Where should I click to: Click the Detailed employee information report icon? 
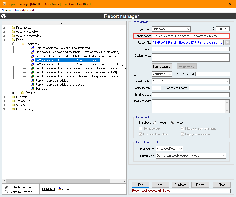click(x=33, y=48)
